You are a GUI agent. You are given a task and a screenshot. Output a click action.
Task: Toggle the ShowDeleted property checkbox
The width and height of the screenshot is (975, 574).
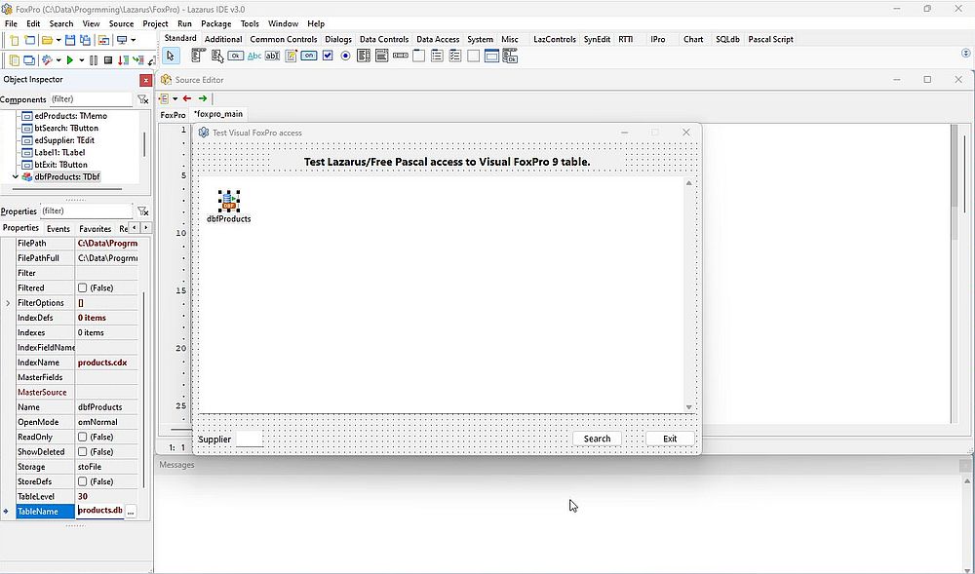tap(82, 451)
